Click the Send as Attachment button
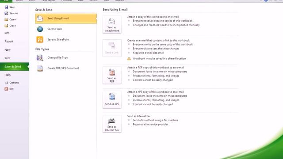This screenshot has height=159, width=283. tap(112, 25)
